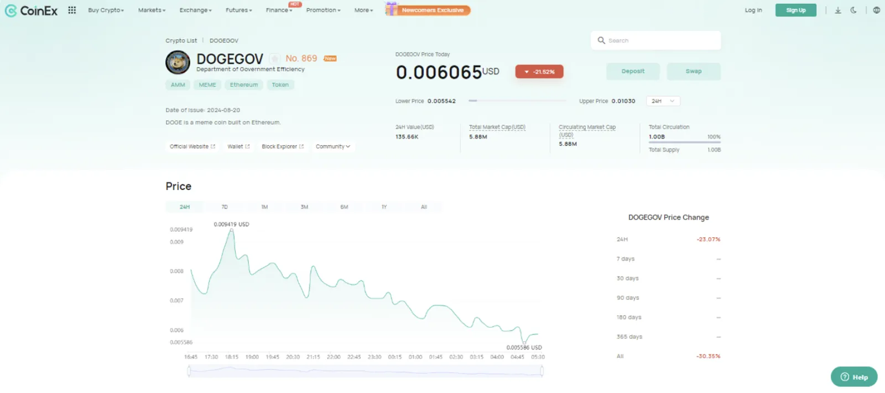
Task: Open the Exchange dropdown menu
Action: coord(195,10)
